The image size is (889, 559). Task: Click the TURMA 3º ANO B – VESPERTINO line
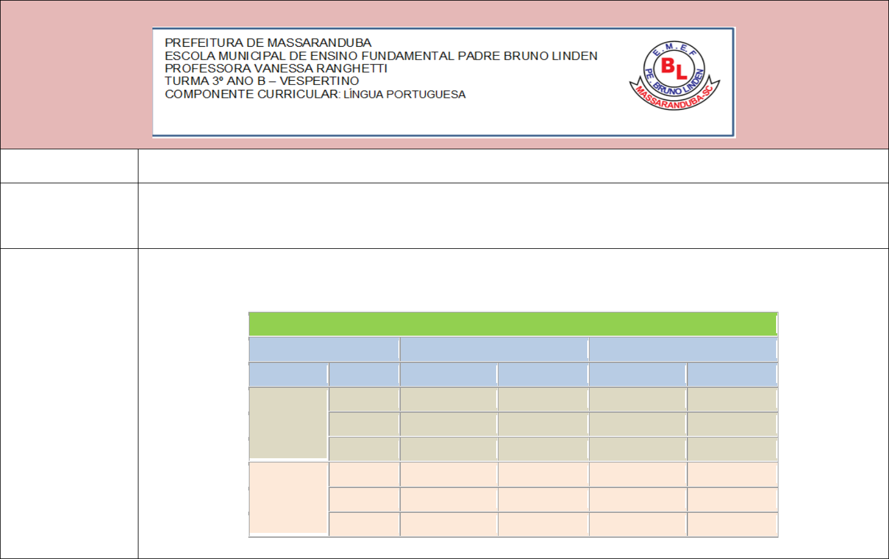pos(262,81)
